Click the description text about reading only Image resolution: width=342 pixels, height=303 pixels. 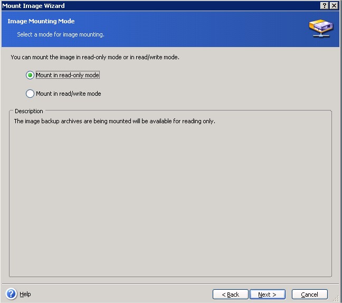tap(115, 121)
